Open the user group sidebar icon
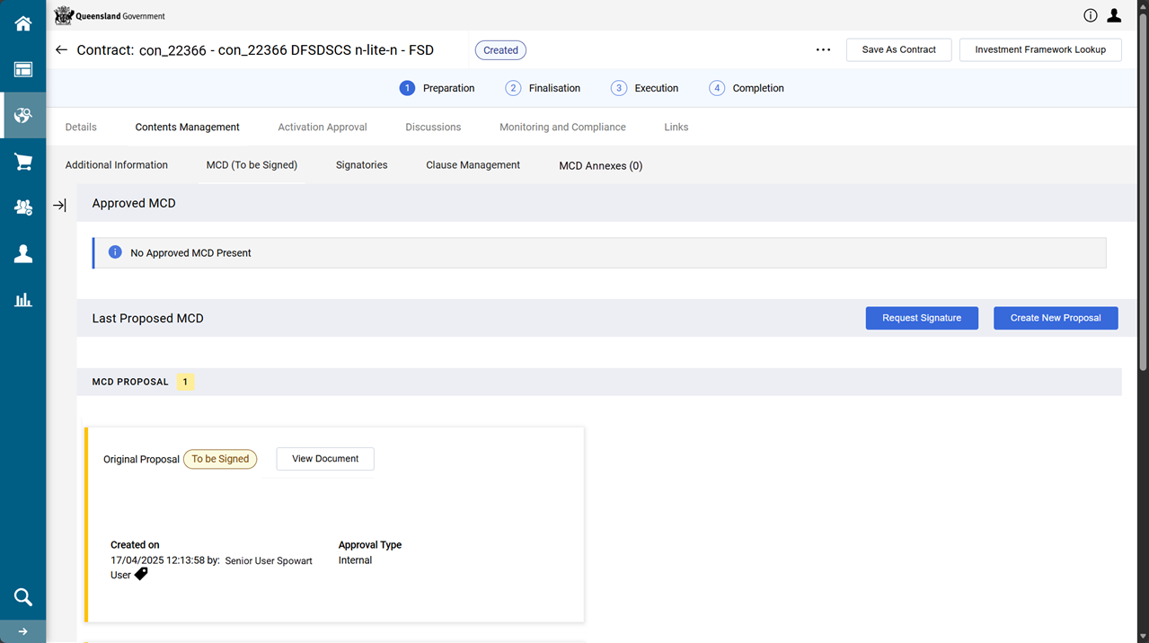This screenshot has width=1149, height=643. point(23,207)
